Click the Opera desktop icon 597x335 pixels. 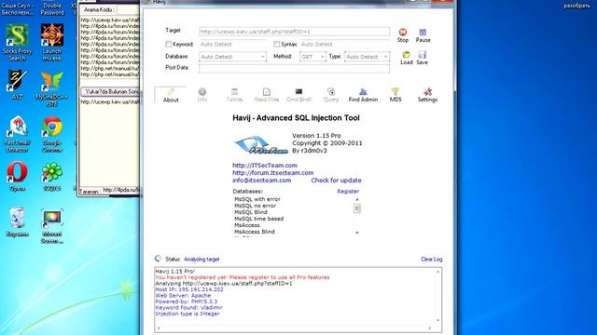pos(17,176)
